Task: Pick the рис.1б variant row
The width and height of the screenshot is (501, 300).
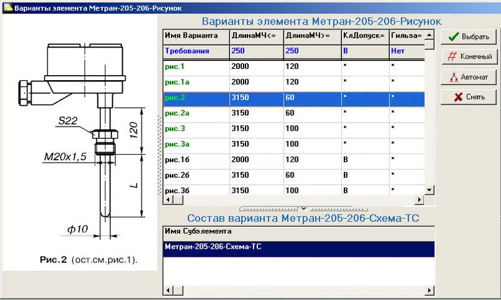Action: tap(195, 160)
